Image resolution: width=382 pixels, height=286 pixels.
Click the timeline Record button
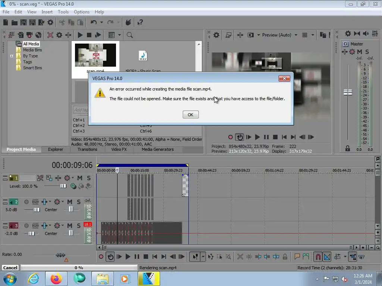(101, 257)
